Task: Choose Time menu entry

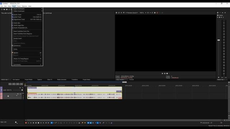Action: pos(27,49)
